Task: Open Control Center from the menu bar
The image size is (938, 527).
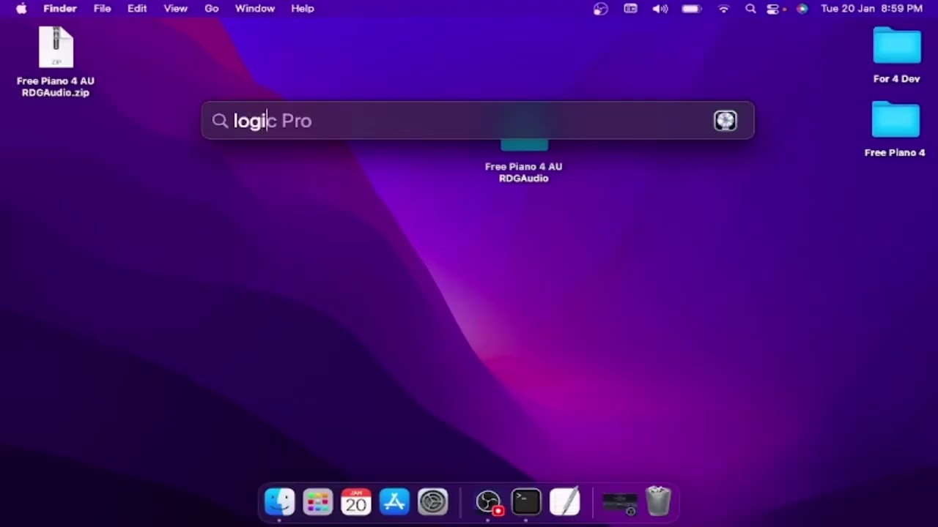Action: (x=775, y=9)
